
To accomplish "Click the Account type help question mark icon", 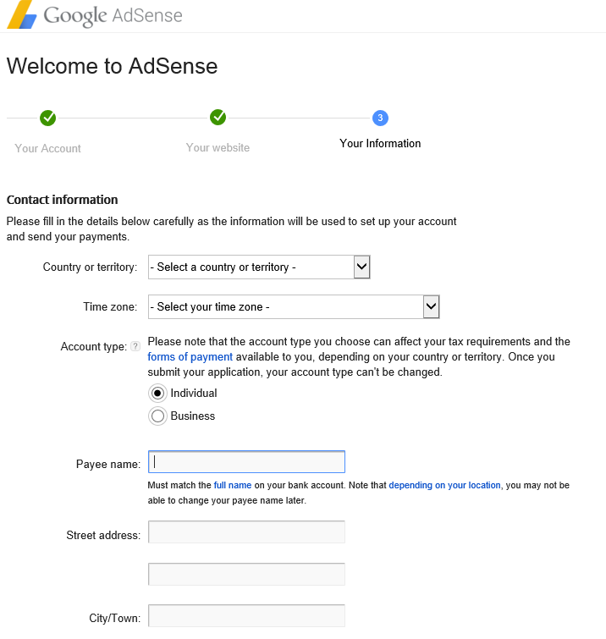I will (135, 346).
